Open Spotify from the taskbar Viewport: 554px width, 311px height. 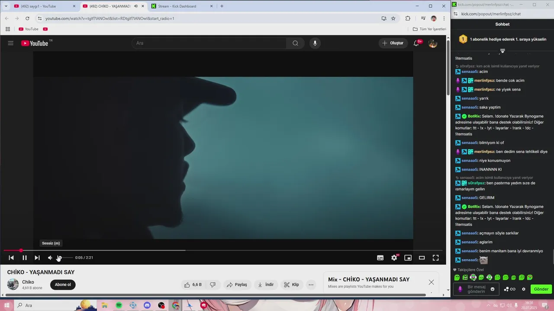[x=119, y=305]
